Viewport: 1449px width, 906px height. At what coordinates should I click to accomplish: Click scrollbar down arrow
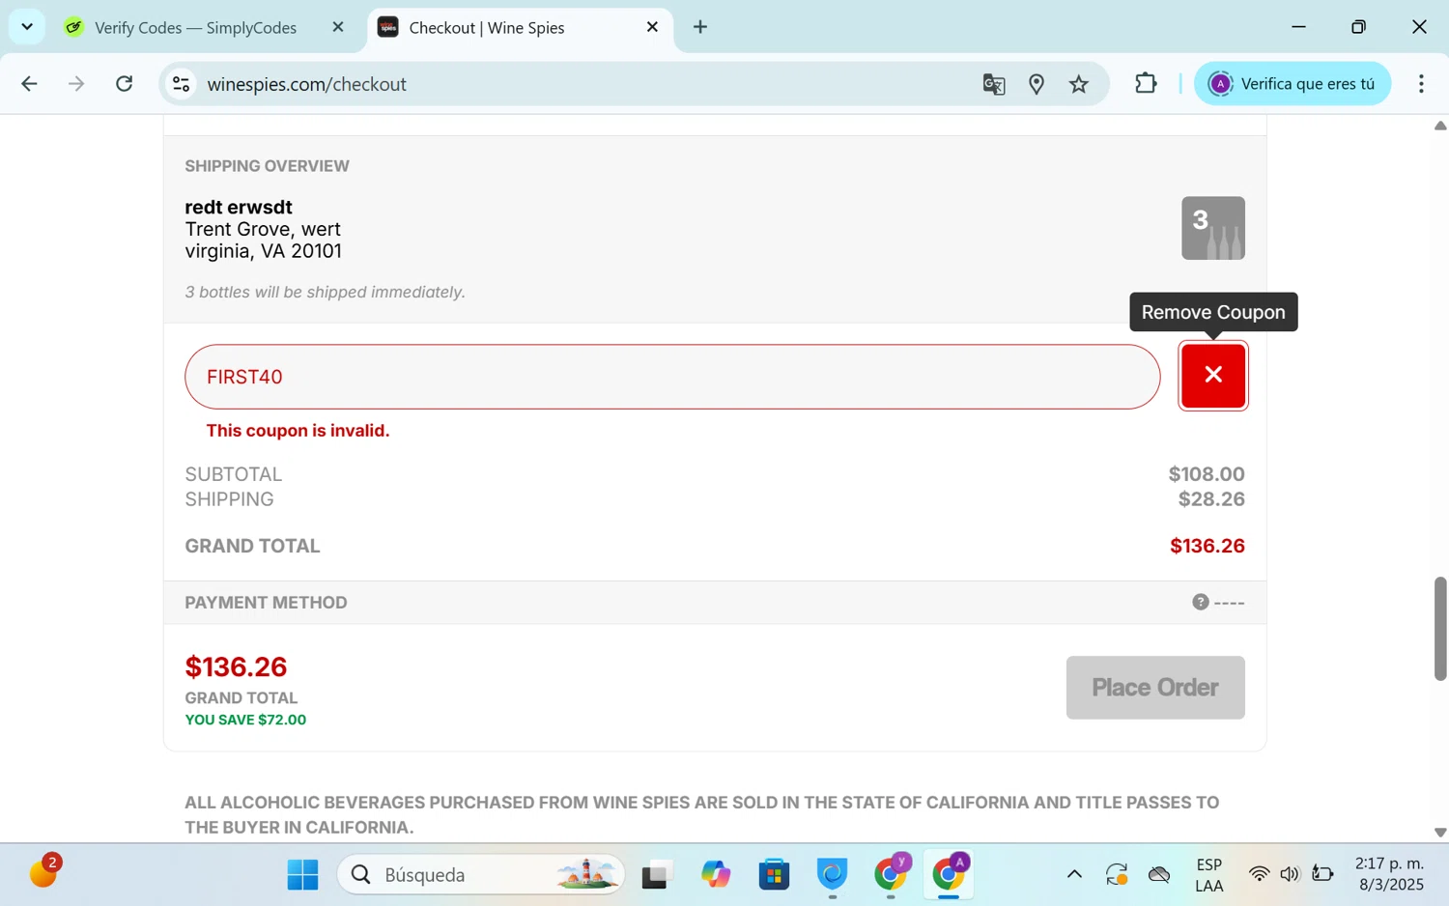click(1440, 833)
